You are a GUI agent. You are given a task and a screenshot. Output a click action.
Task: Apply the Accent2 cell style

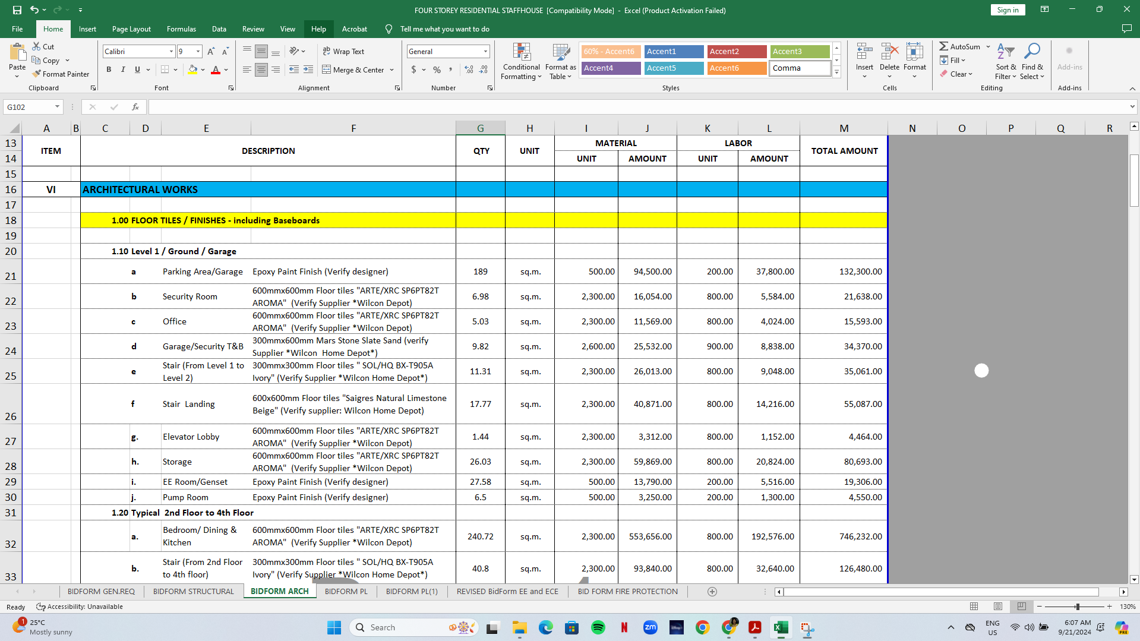tap(737, 52)
